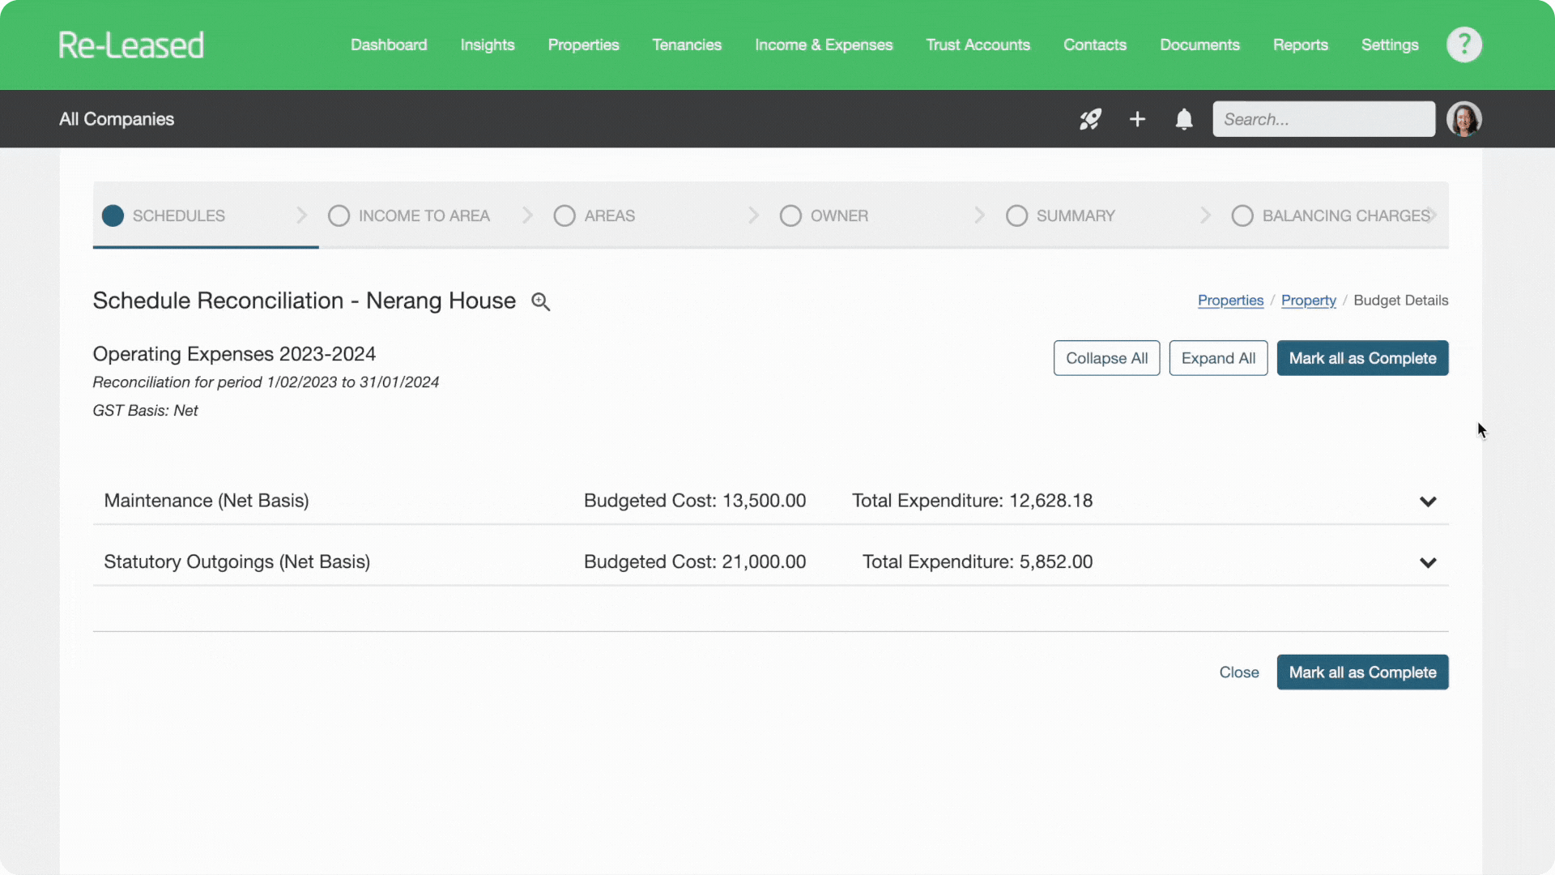Expand the Statutory Outgoings row

tap(1428, 562)
